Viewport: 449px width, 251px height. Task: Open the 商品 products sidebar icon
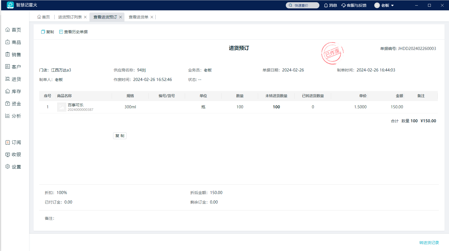coord(13,42)
